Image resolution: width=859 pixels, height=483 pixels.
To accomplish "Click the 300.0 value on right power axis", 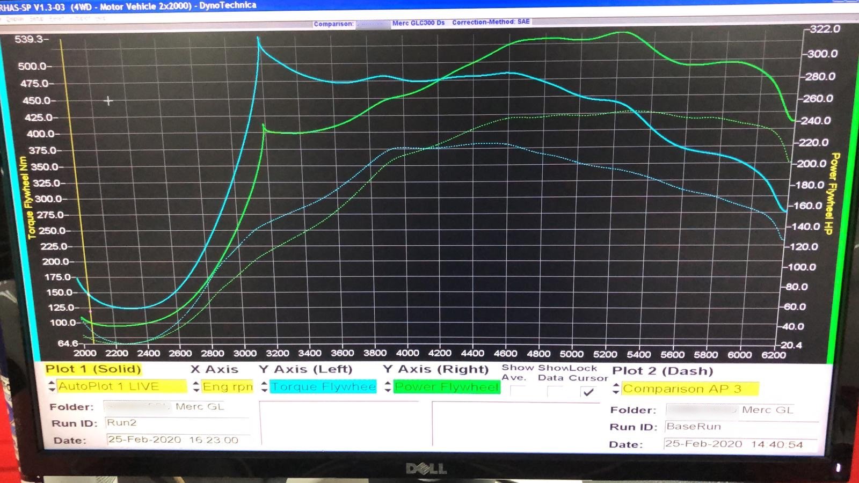I will 822,54.
